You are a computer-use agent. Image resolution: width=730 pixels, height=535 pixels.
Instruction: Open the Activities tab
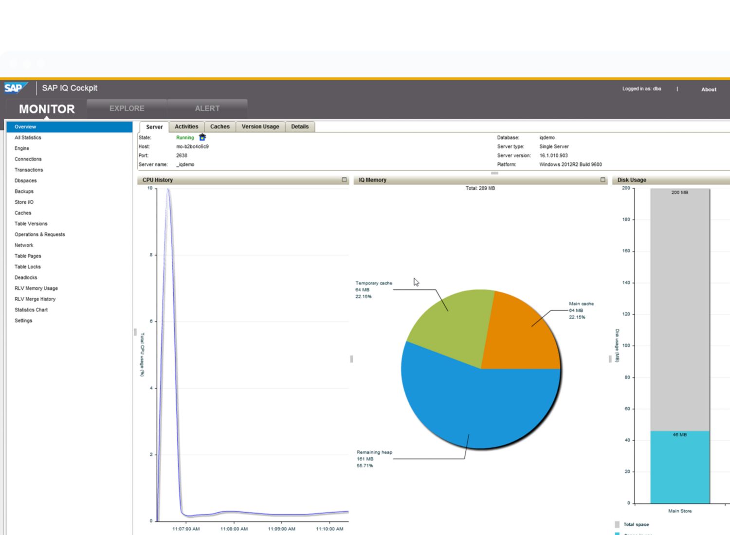[x=186, y=126]
